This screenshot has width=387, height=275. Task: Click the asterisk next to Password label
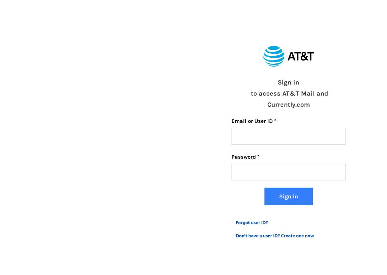pos(258,156)
